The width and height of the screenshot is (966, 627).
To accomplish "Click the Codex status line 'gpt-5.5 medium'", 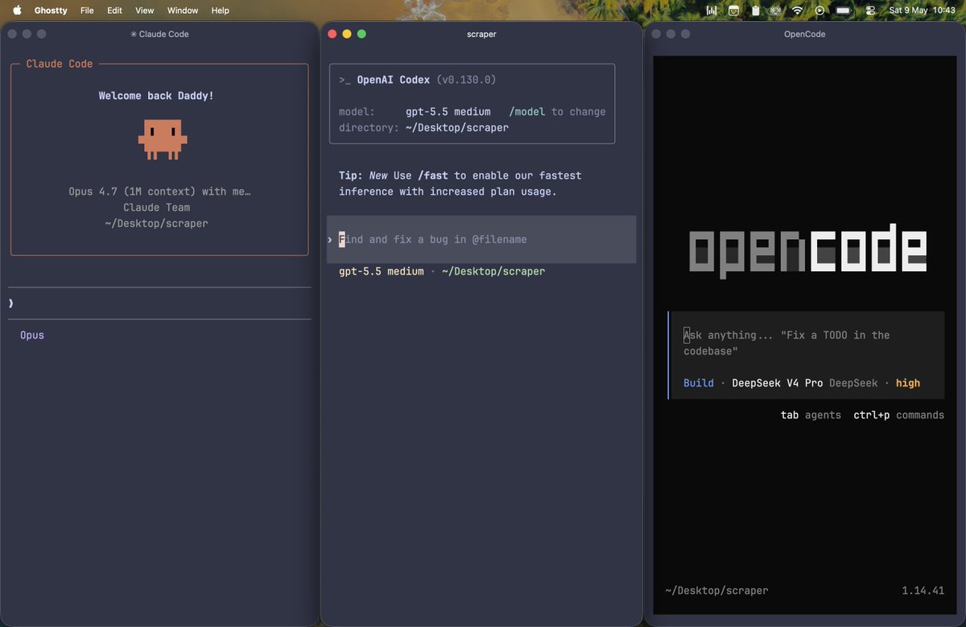I will (381, 271).
